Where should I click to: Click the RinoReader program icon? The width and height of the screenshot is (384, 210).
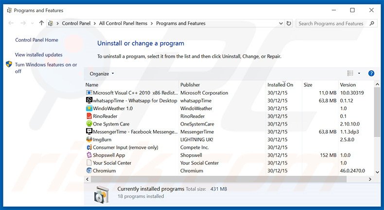point(89,116)
